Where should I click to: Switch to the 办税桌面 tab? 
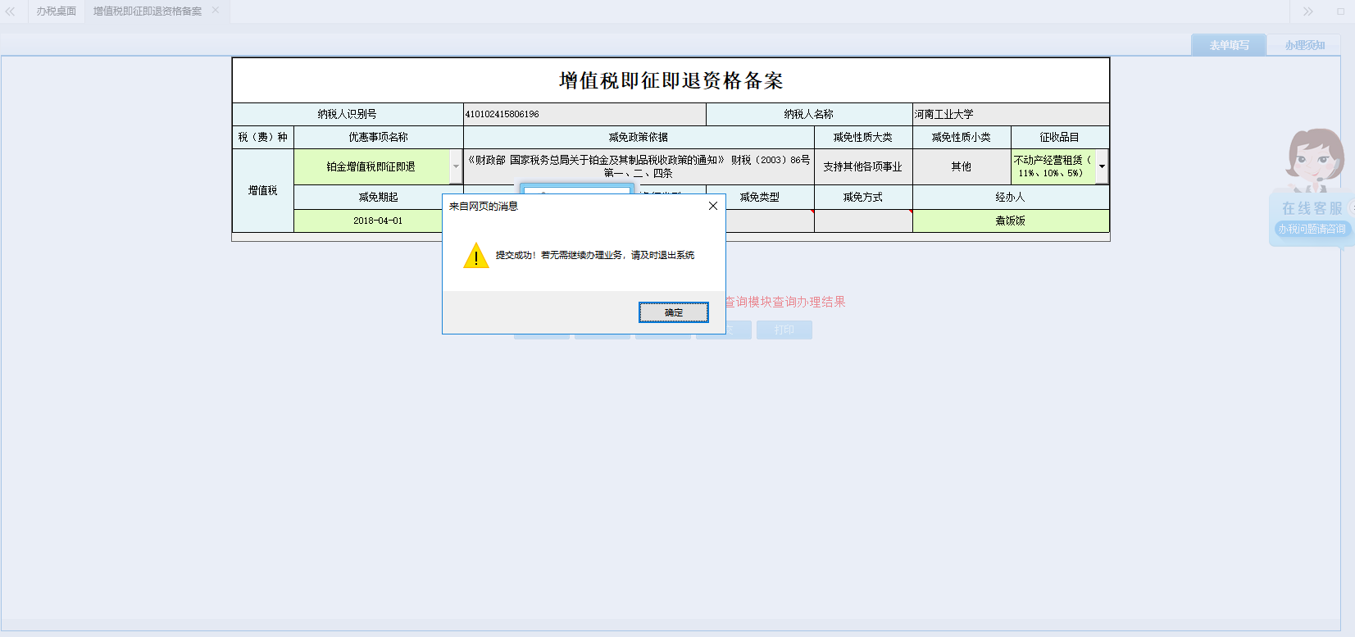[56, 11]
